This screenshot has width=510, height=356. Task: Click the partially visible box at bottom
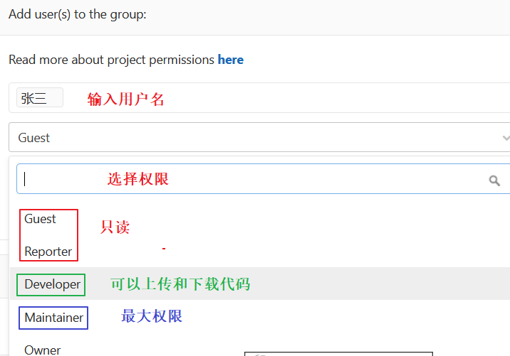pyautogui.click(x=338, y=353)
